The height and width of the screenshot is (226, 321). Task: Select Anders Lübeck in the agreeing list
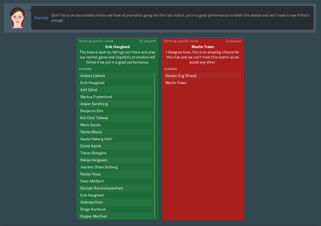tap(93, 76)
